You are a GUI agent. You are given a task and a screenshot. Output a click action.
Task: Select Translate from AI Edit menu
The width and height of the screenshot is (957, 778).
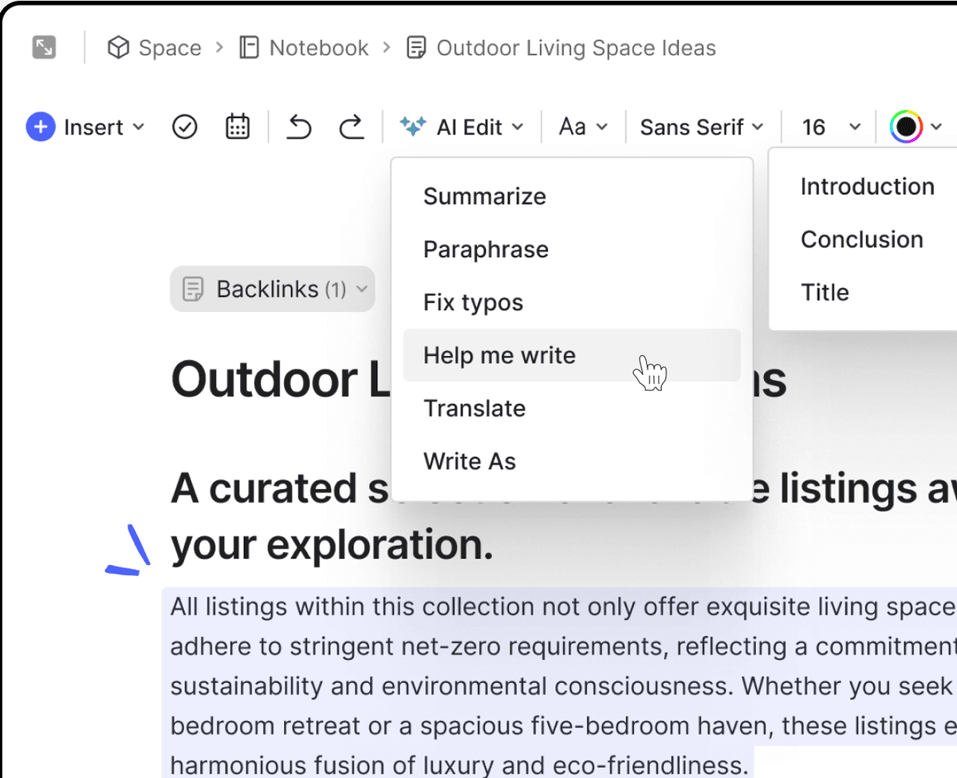click(x=572, y=408)
